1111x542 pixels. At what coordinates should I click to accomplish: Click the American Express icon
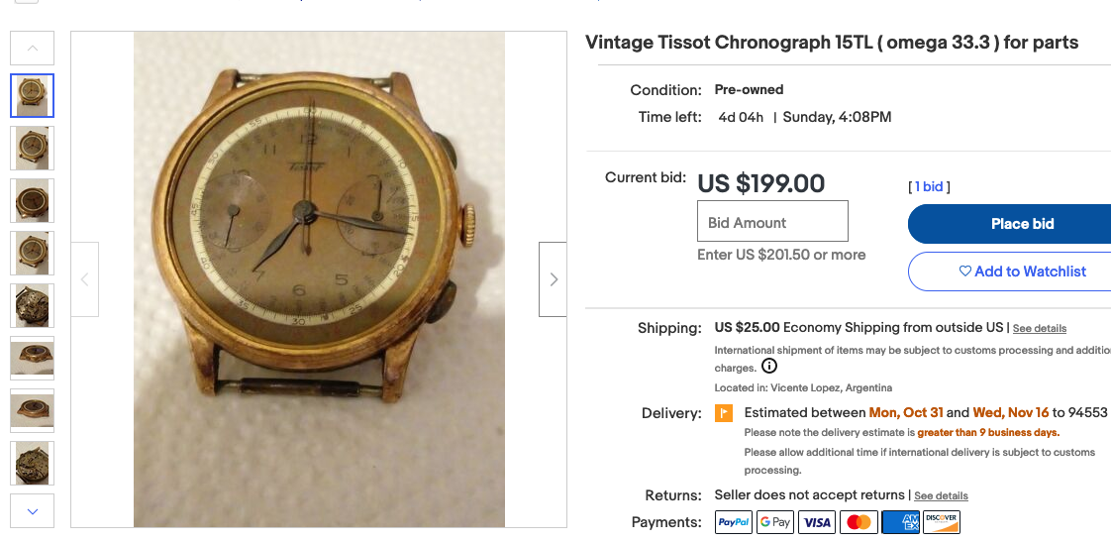point(900,522)
